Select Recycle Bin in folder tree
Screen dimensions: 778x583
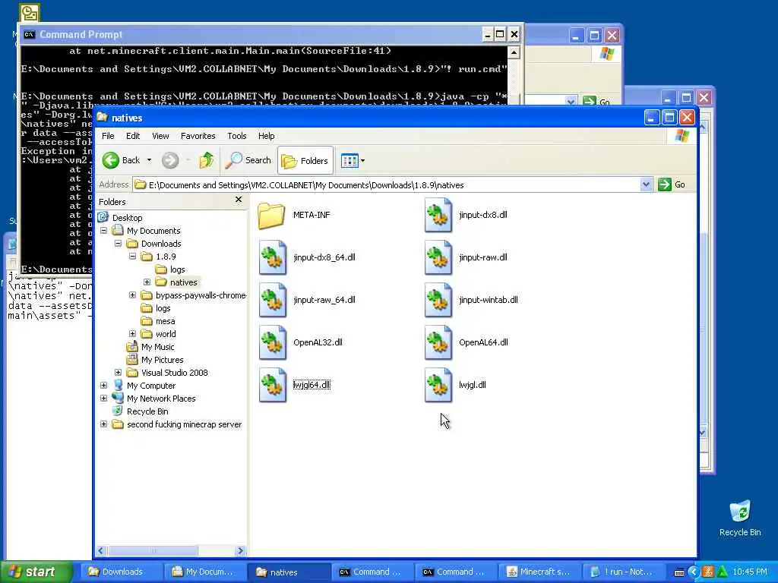pos(147,411)
